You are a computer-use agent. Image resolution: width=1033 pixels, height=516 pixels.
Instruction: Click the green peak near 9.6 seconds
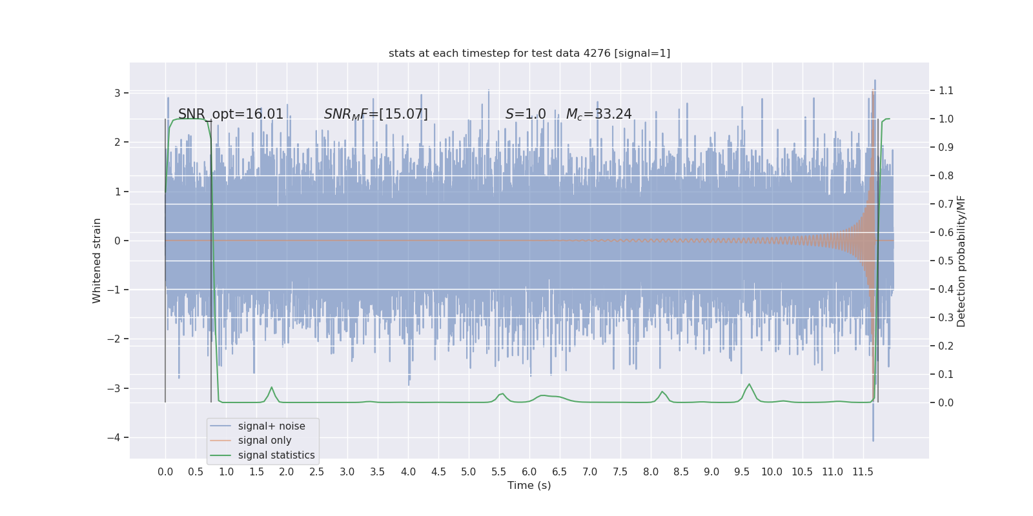tap(749, 385)
